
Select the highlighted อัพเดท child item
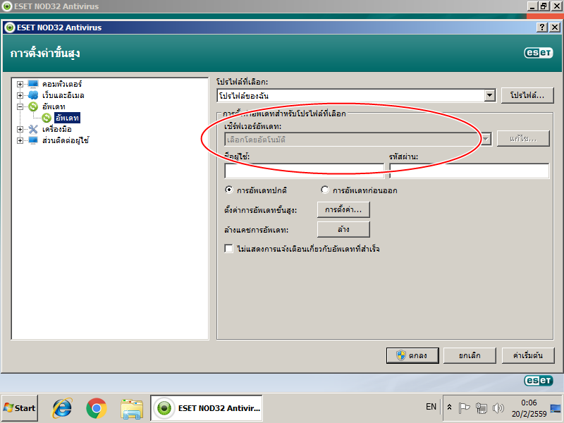coord(67,118)
